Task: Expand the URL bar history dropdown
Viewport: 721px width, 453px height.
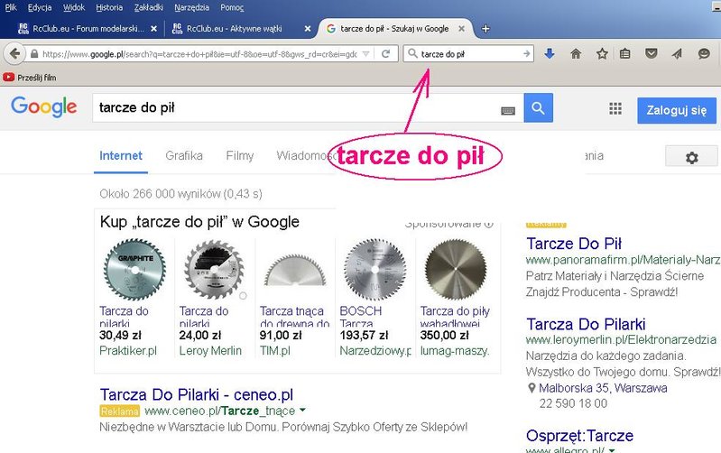Action: (x=366, y=54)
